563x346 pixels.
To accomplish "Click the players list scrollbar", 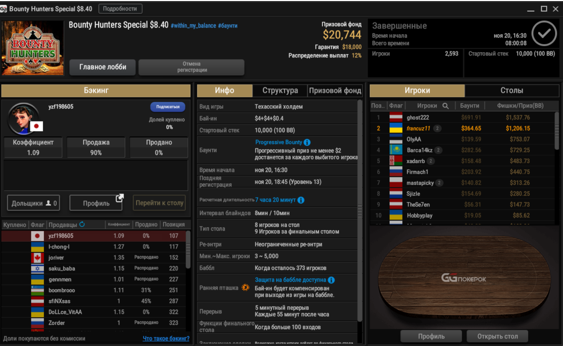I will (557, 131).
